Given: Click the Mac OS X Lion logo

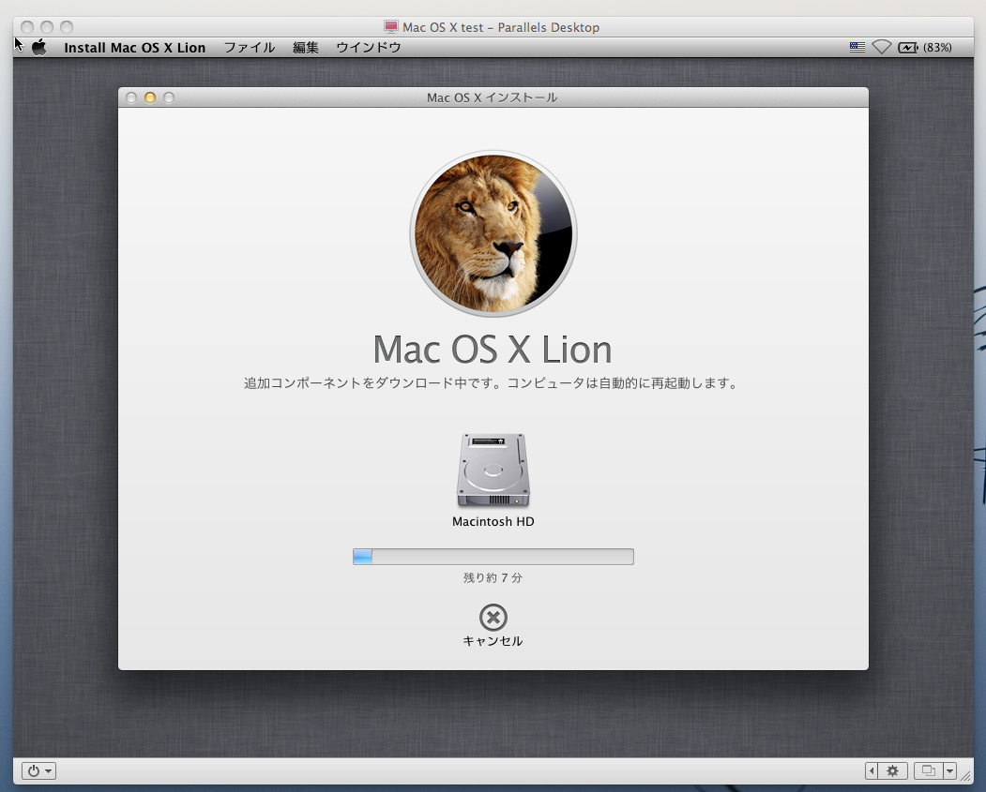Looking at the screenshot, I should pyautogui.click(x=493, y=234).
